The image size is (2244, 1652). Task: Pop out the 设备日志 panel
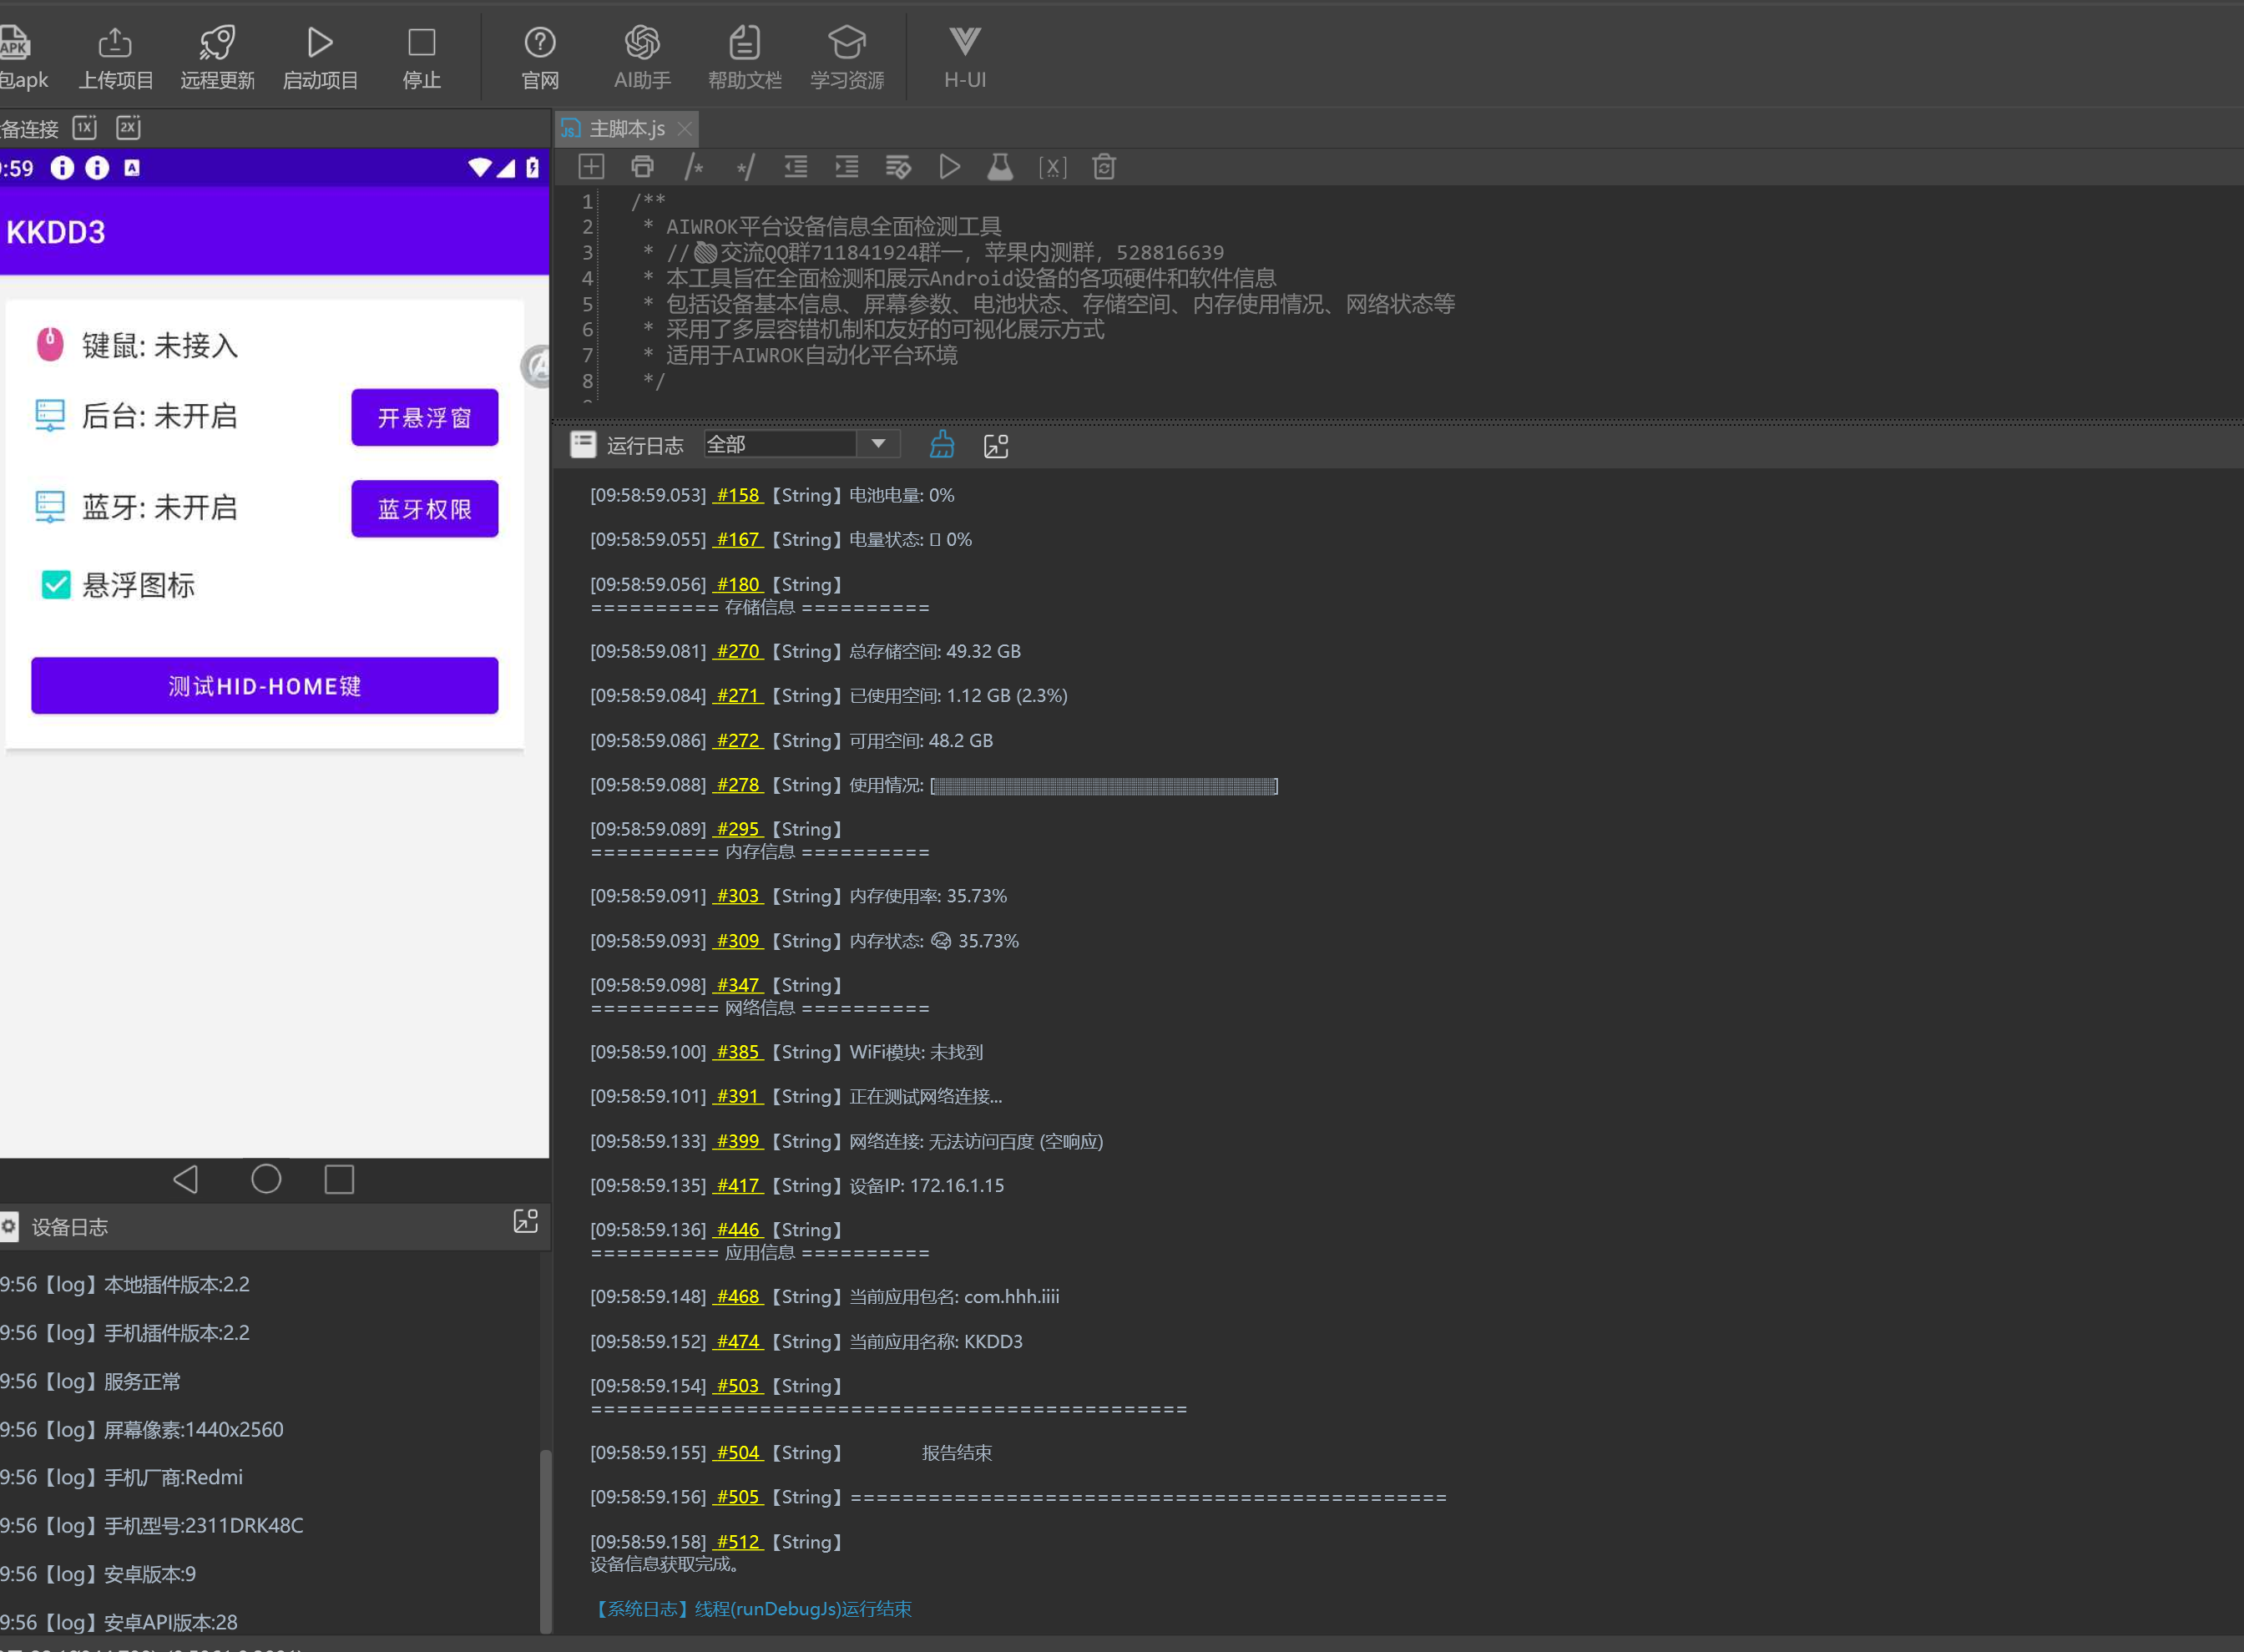click(x=525, y=1221)
